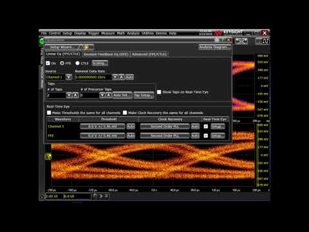The image size is (309, 232).
Task: Open Channel 1 Second Order PLL clock recovery
Action: 165,126
